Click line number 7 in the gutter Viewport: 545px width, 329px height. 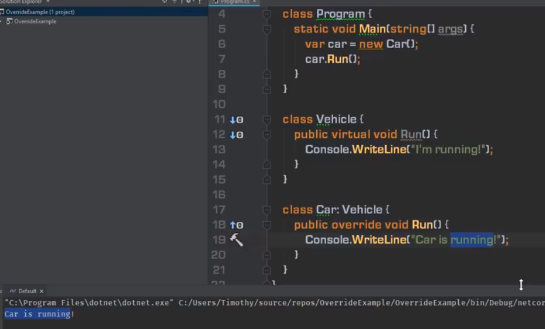pyautogui.click(x=222, y=59)
